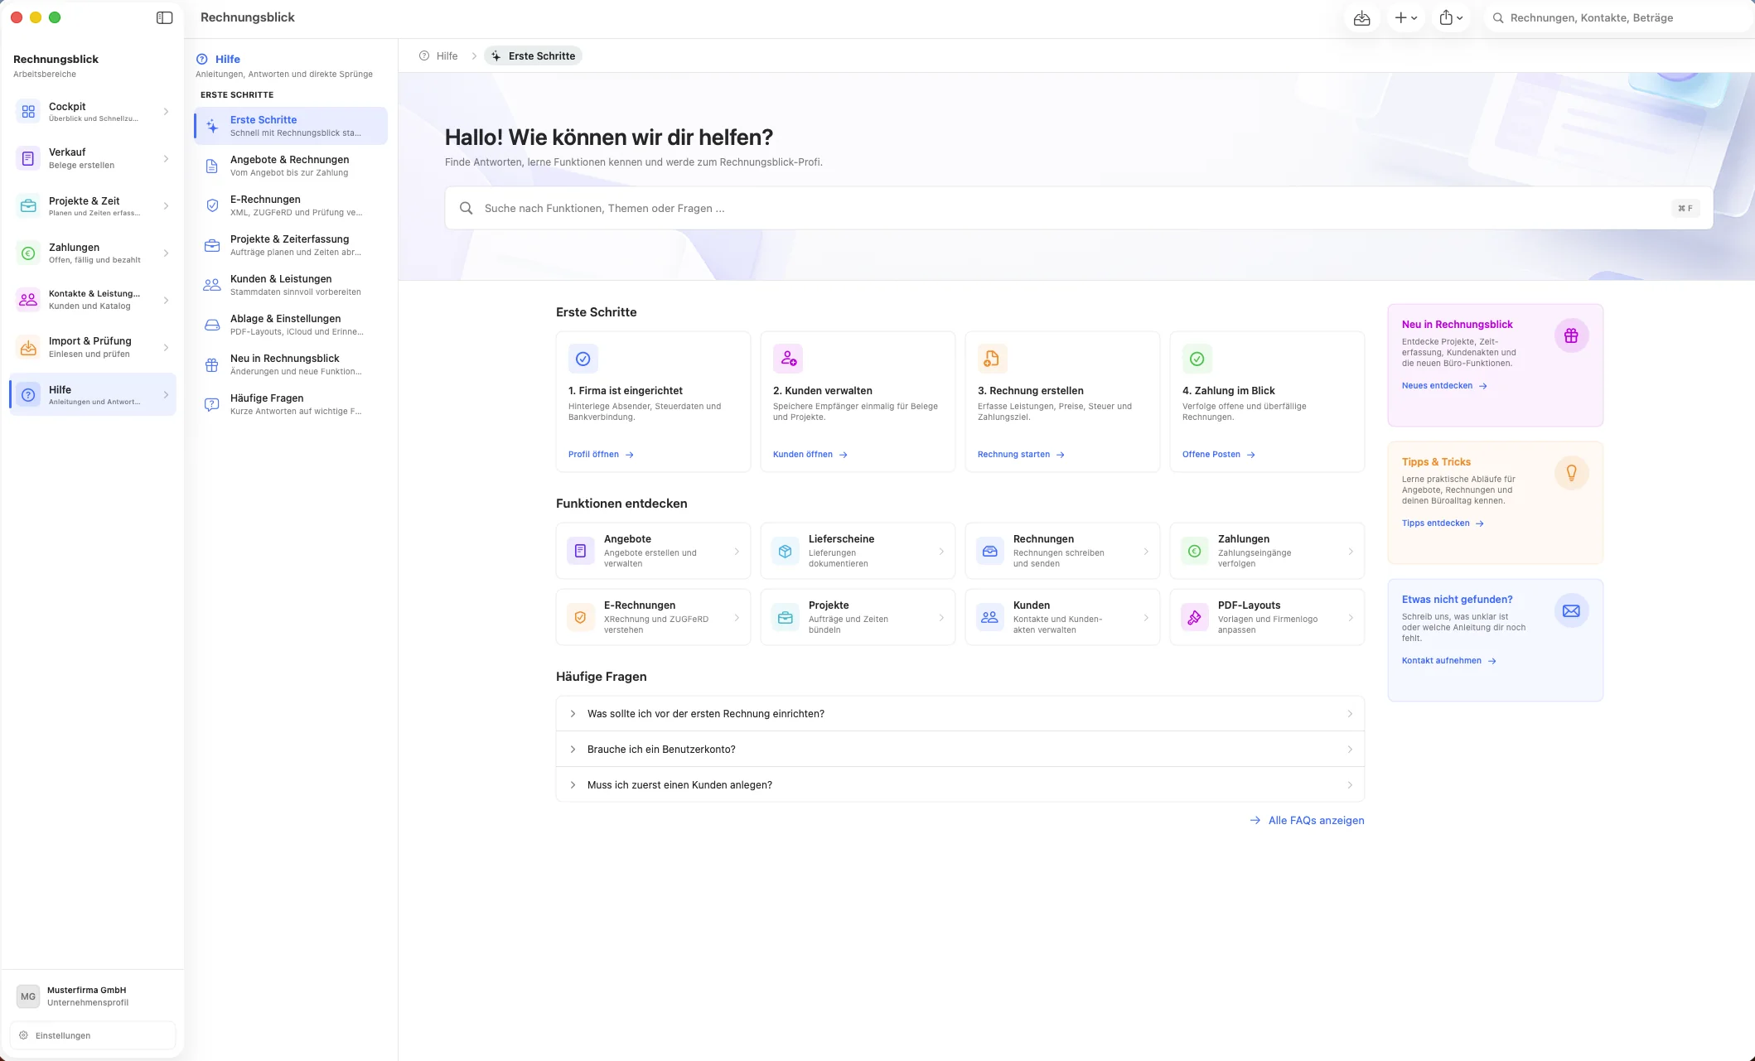Screen dimensions: 1755x1061
Task: Click the gift icon beside Neu in Rechnungsblick topic
Action: click(212, 364)
